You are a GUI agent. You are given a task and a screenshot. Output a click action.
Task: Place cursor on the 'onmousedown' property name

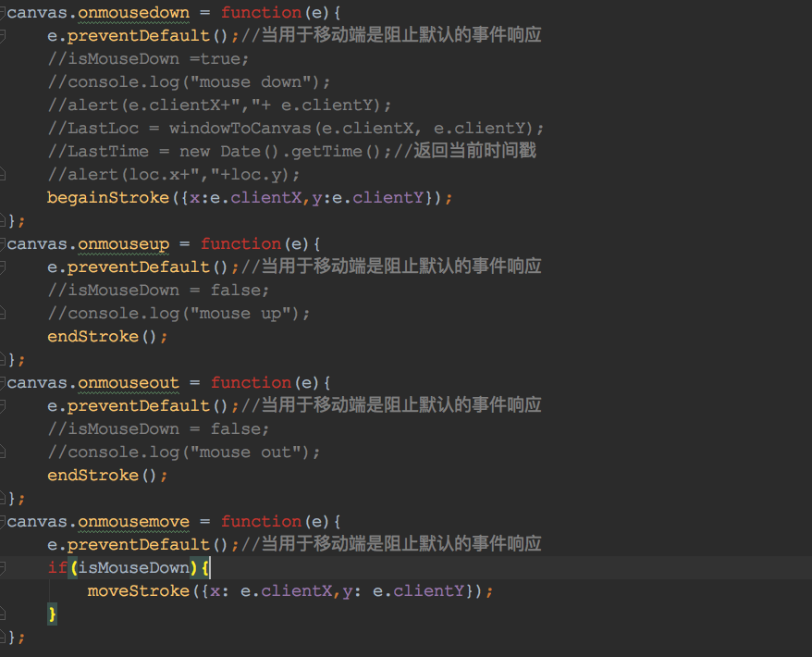click(133, 12)
